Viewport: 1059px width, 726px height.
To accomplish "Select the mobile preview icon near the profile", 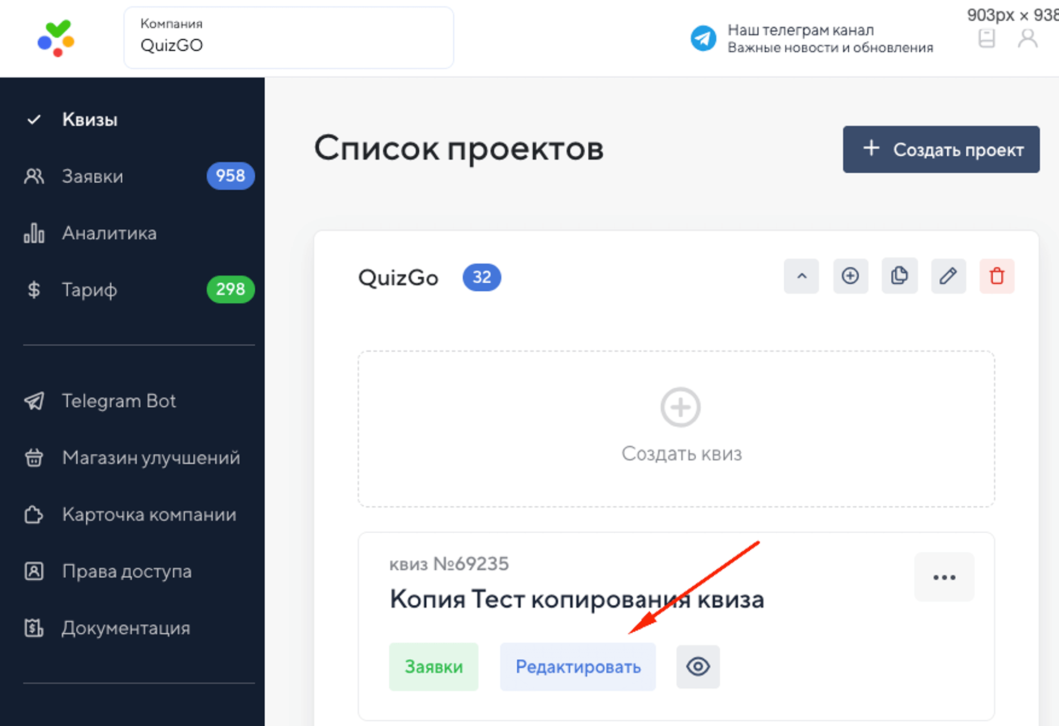I will pyautogui.click(x=986, y=38).
